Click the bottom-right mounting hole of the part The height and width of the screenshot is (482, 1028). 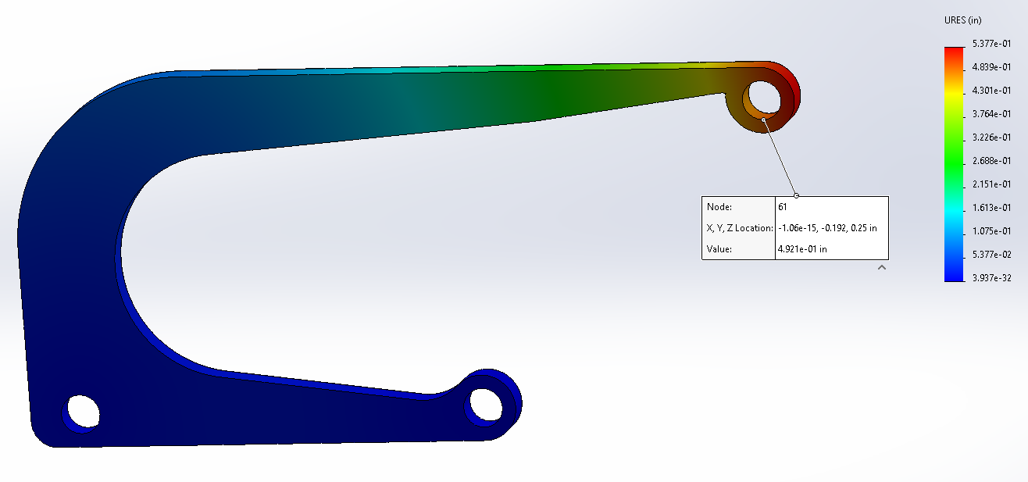(x=483, y=403)
